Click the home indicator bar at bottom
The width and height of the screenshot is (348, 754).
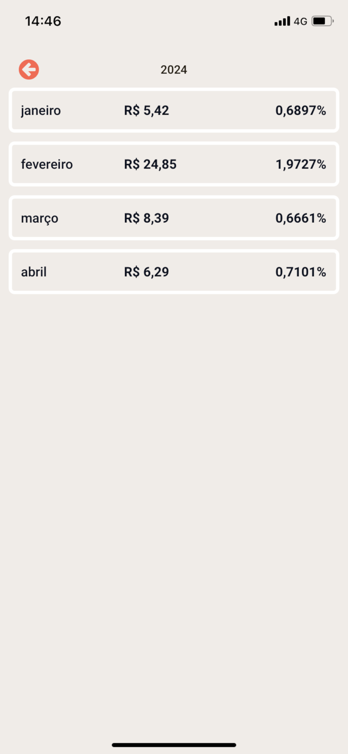coord(174,745)
